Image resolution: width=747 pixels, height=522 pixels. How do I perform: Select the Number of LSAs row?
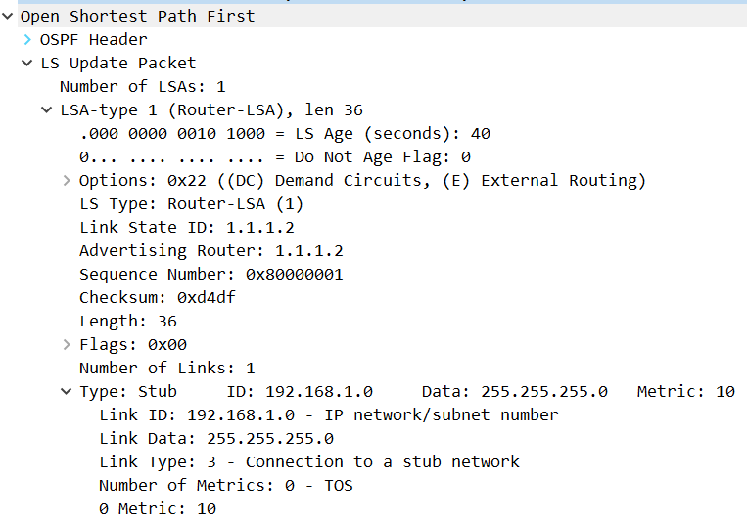142,87
